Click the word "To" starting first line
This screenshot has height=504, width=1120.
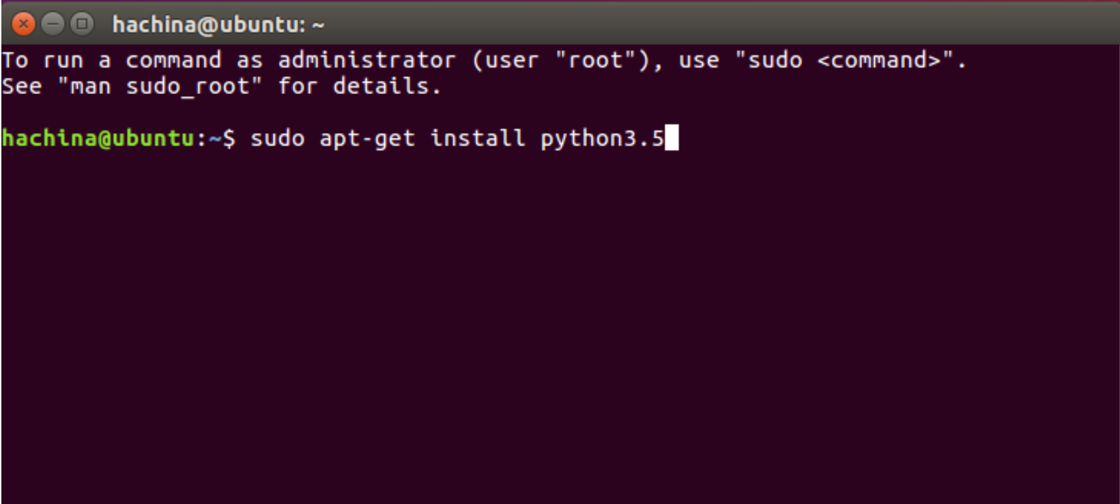point(15,61)
